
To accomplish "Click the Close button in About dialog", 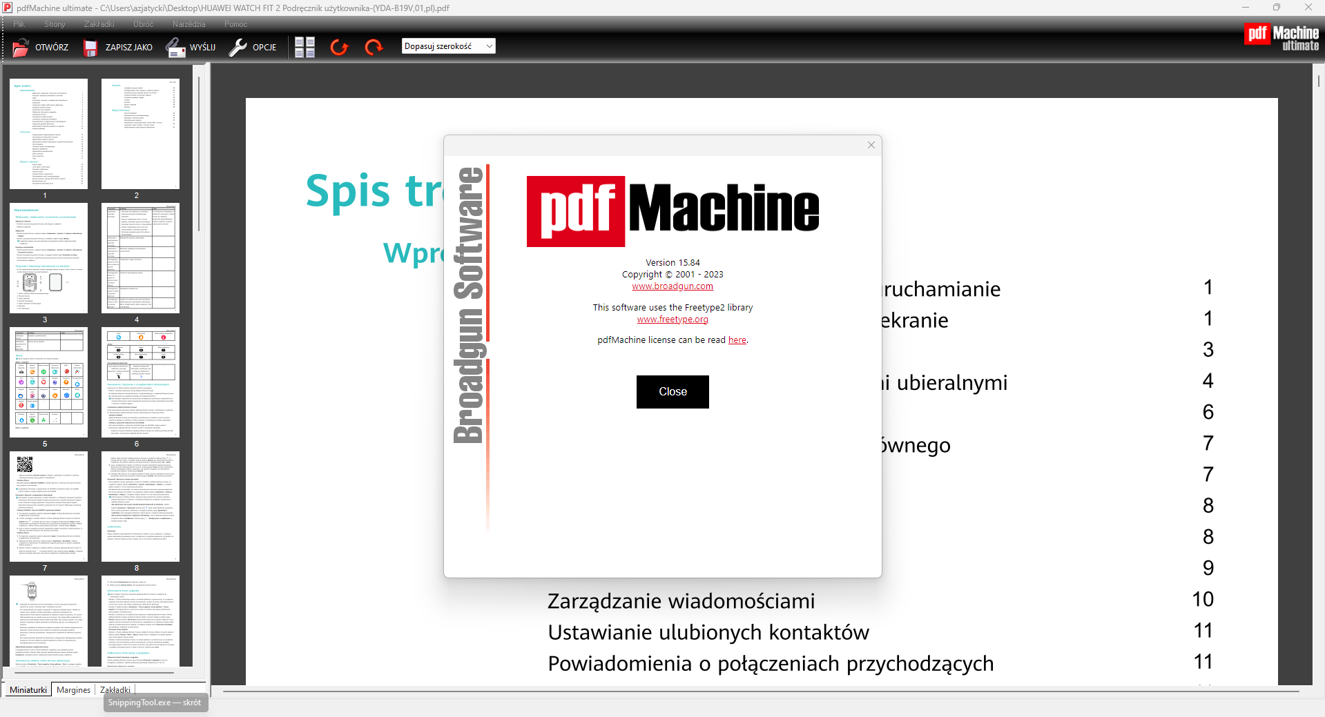I will coord(673,392).
